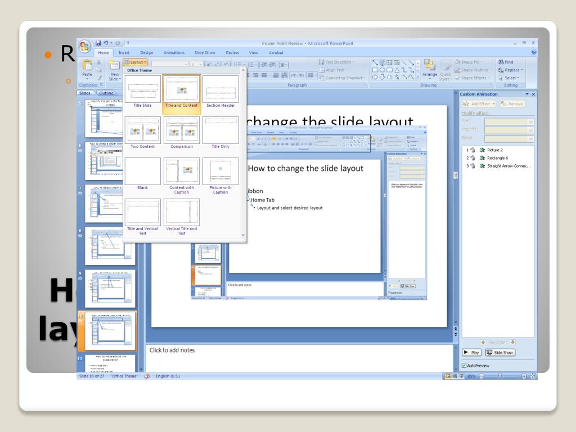Open Microsoft Office help question icon
Viewport: 576px width, 432px height.
(x=533, y=52)
